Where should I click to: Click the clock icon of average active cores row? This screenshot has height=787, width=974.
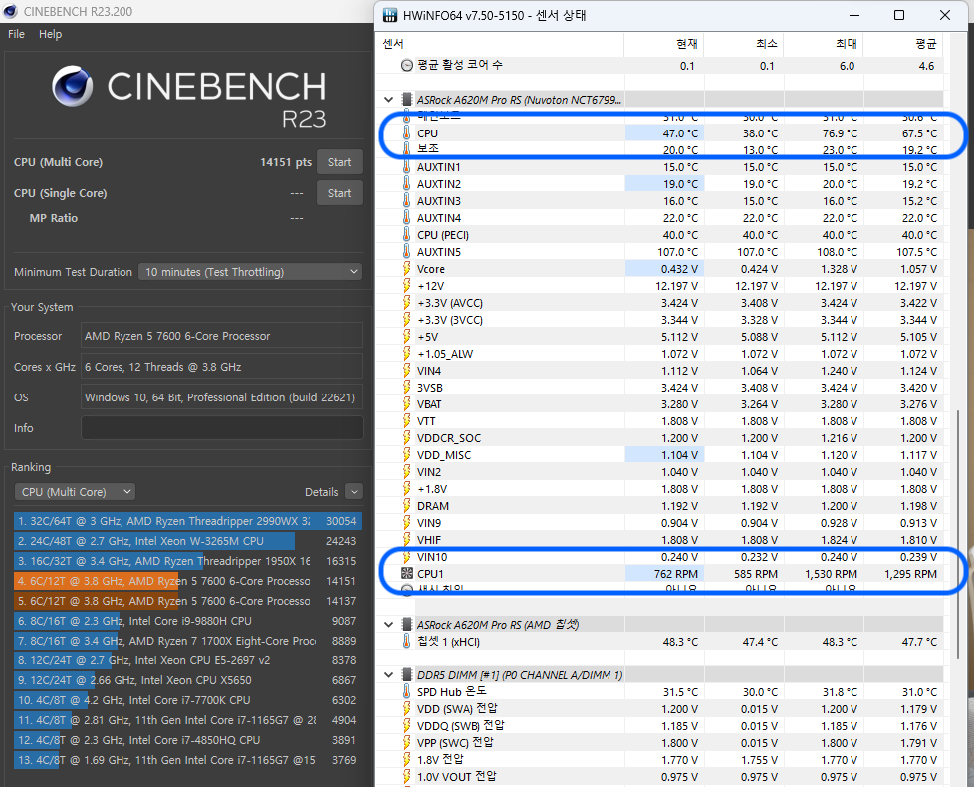coord(407,65)
